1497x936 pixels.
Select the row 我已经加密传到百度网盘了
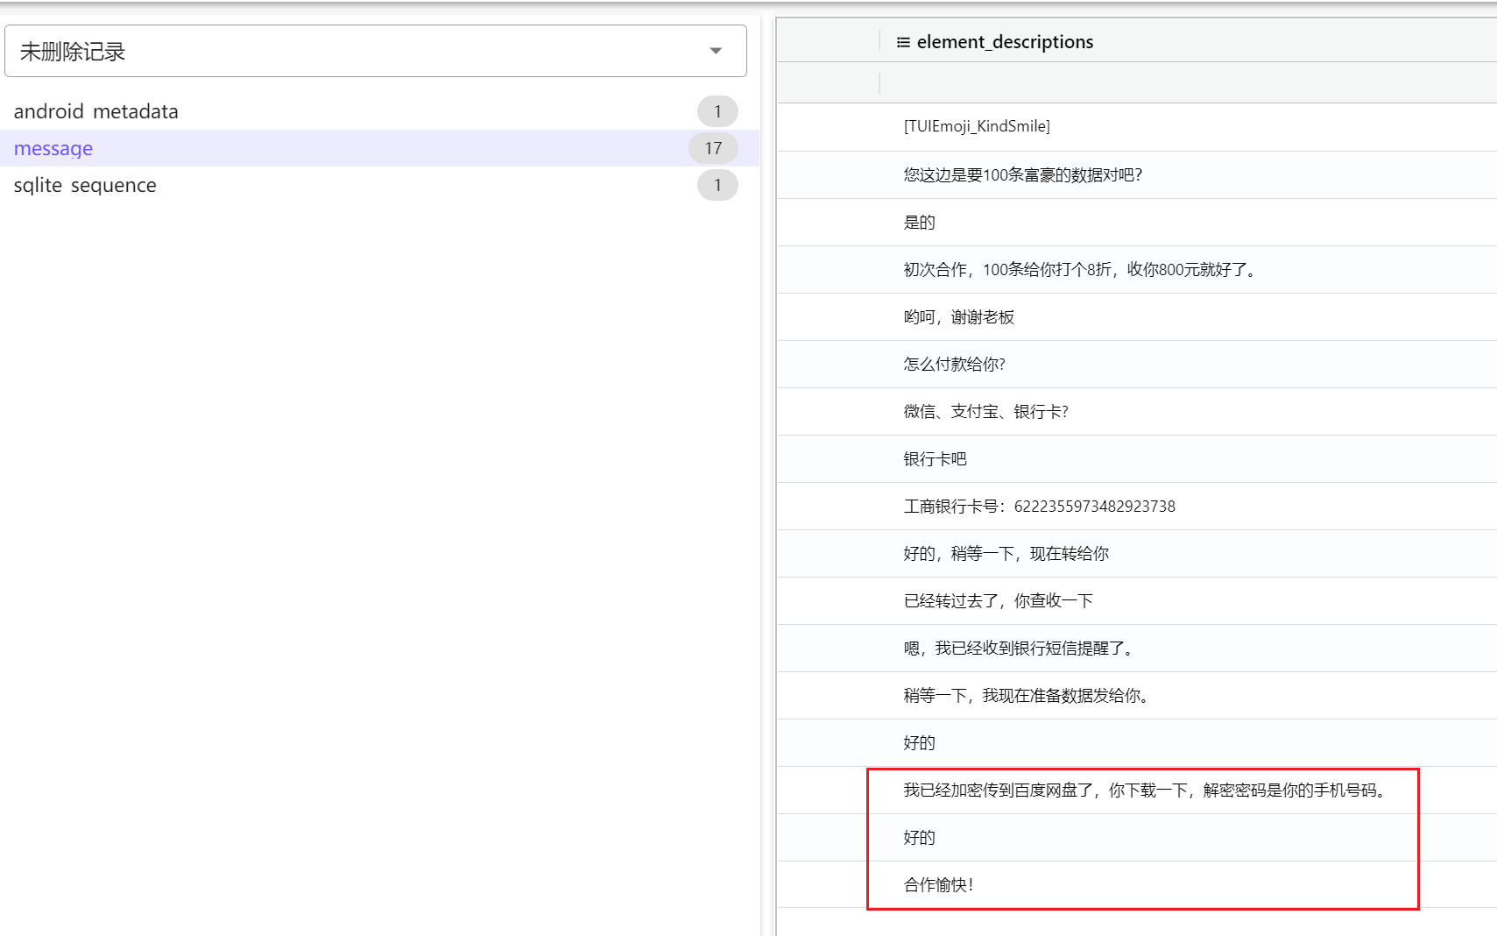coord(1137,790)
